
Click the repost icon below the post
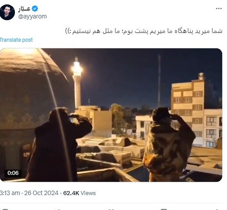point(58,209)
